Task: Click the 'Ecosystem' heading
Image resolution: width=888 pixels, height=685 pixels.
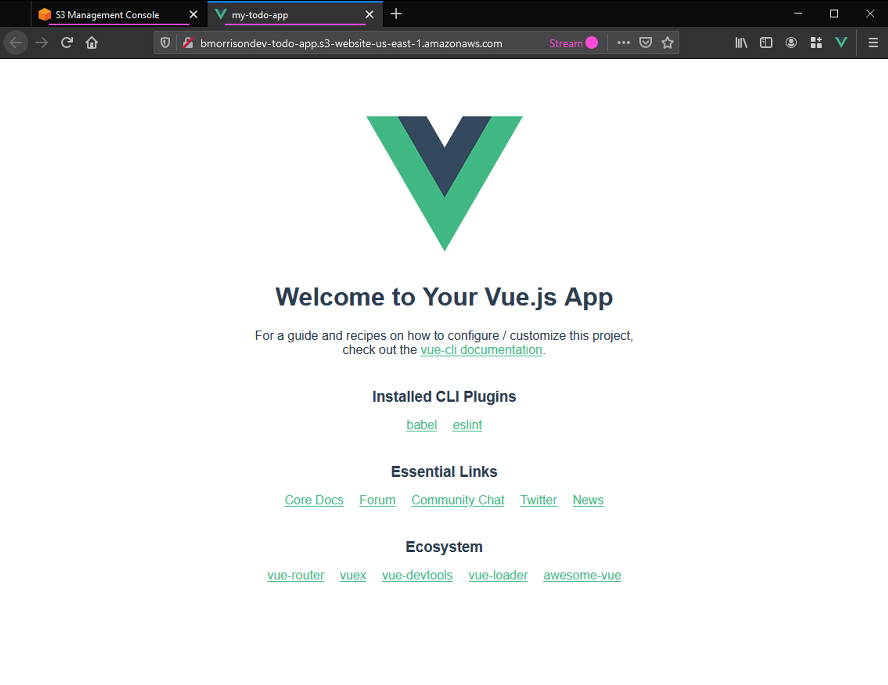Action: point(444,547)
